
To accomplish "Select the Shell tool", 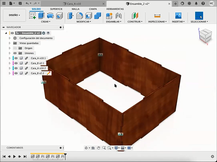I will [x=89, y=16].
